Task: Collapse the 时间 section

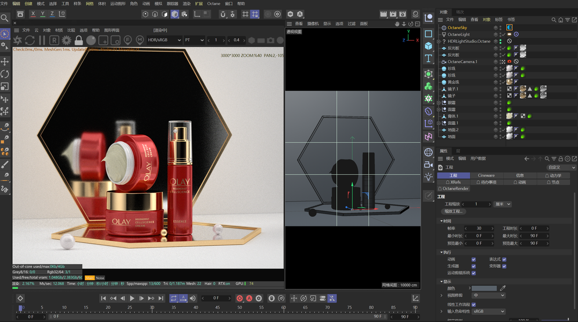Action: click(x=442, y=221)
